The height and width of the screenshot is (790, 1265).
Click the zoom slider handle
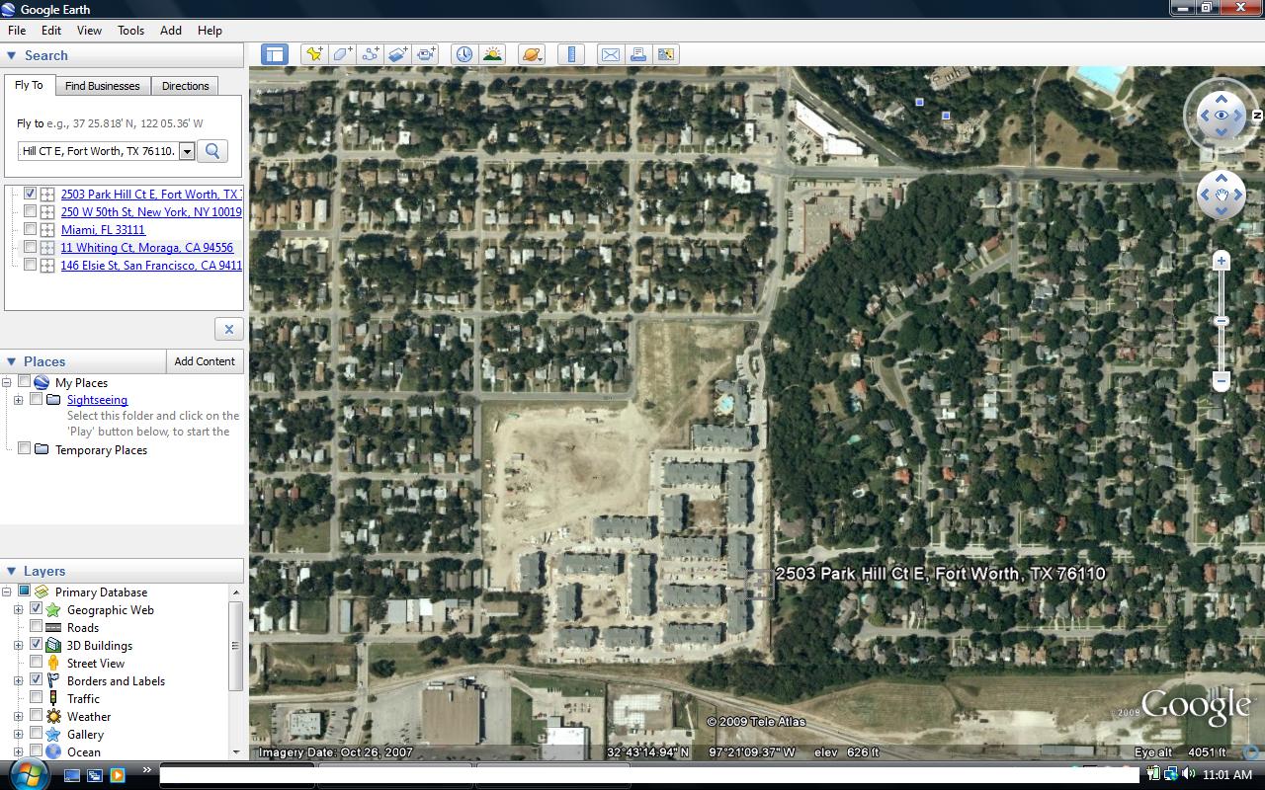[x=1222, y=321]
